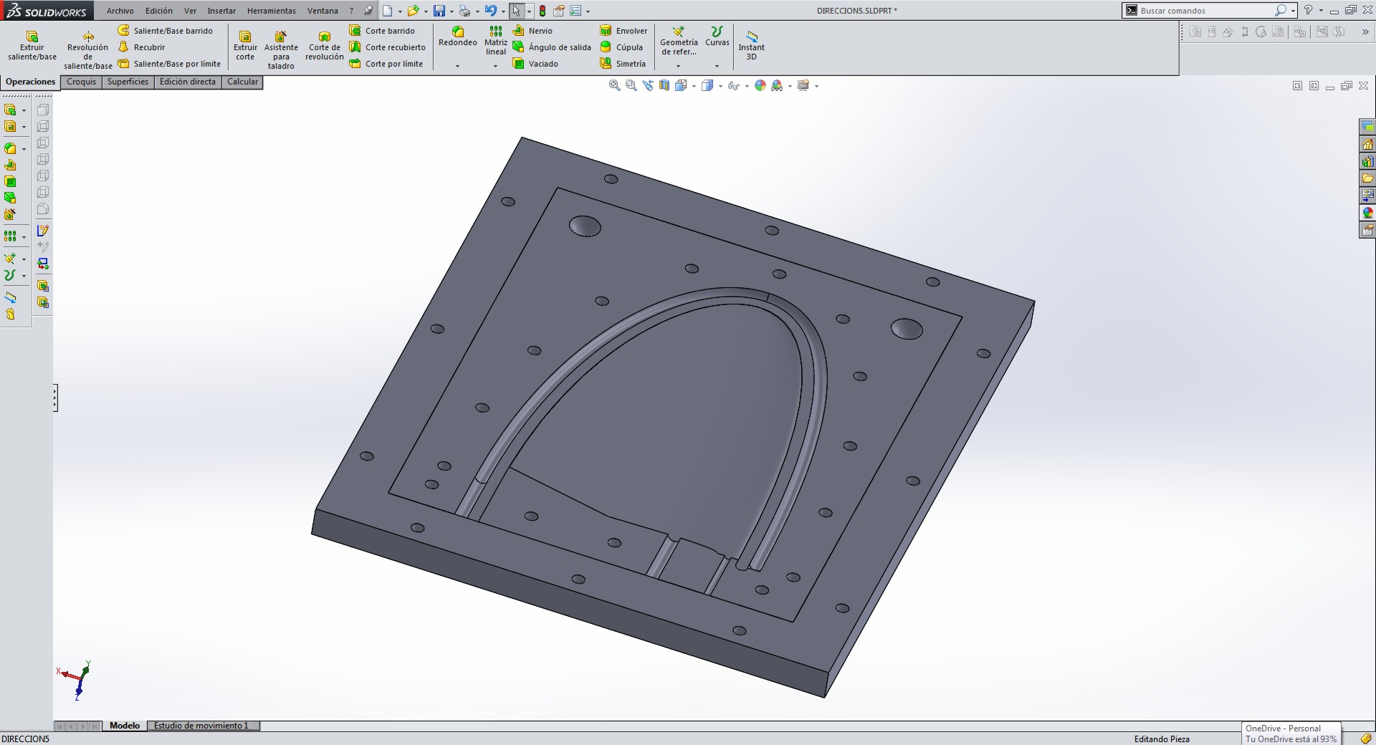Click the Edit appearance color ball
1376x745 pixels.
(x=760, y=86)
